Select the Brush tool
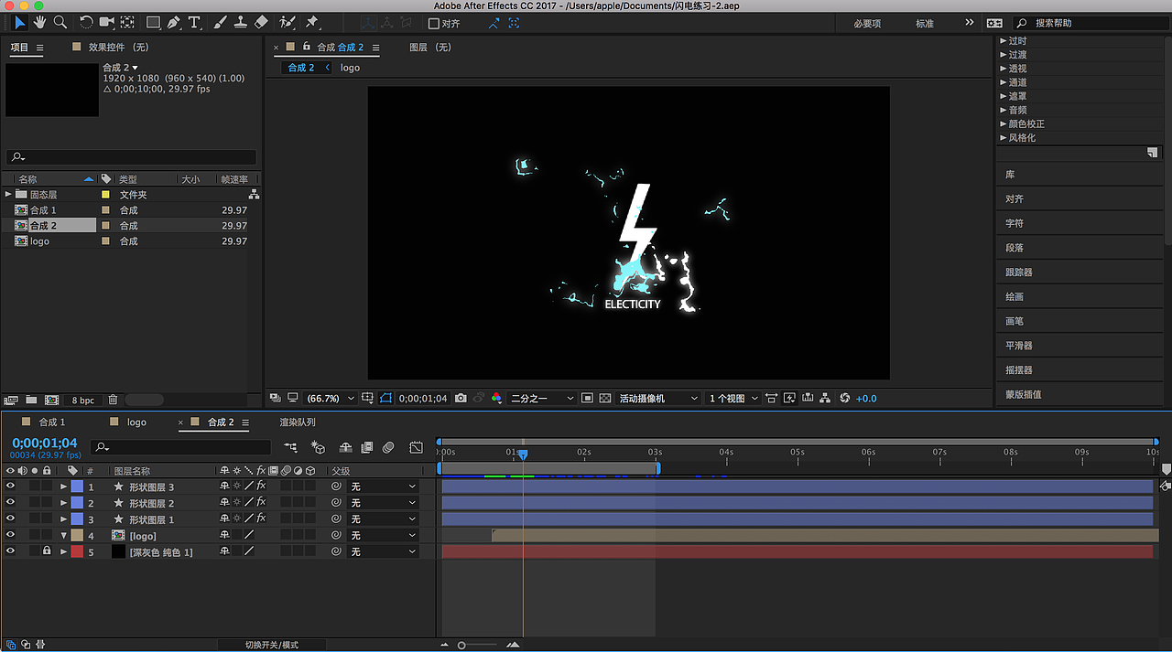This screenshot has width=1172, height=652. [x=220, y=22]
